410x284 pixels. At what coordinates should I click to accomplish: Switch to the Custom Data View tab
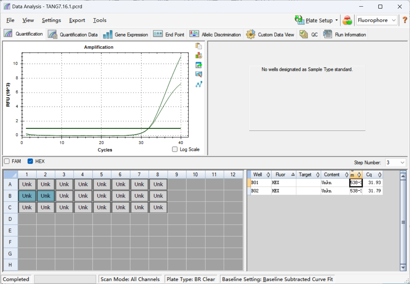(x=270, y=34)
